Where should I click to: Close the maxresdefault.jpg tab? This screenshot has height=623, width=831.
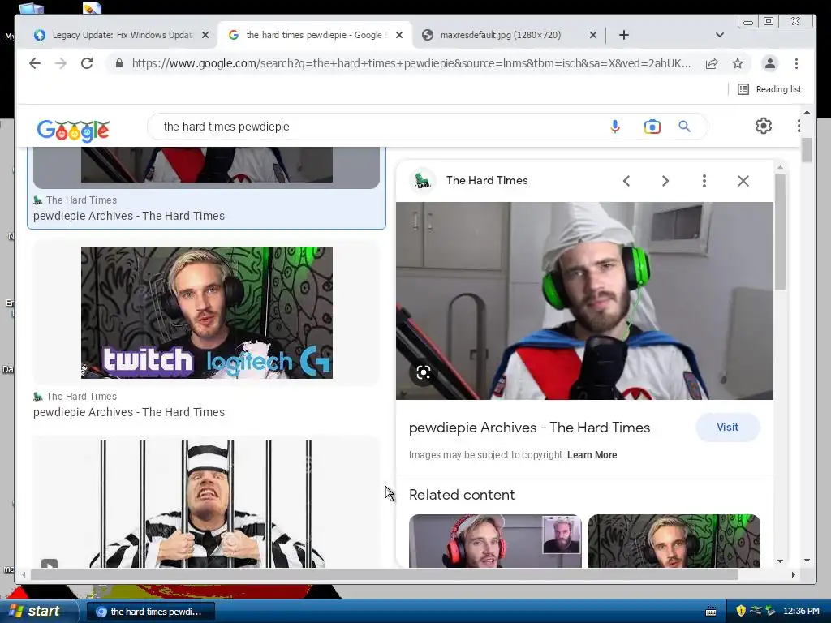[x=593, y=35]
